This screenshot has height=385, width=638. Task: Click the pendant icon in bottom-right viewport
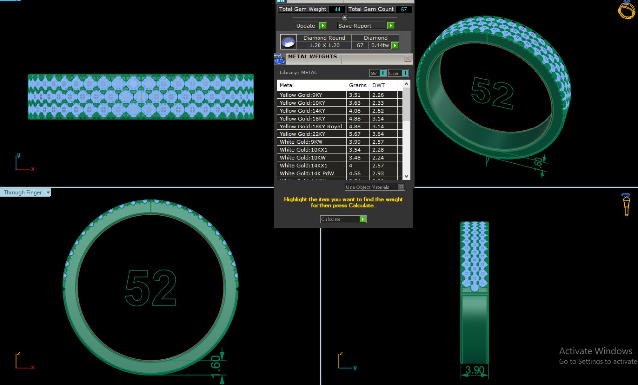(626, 204)
